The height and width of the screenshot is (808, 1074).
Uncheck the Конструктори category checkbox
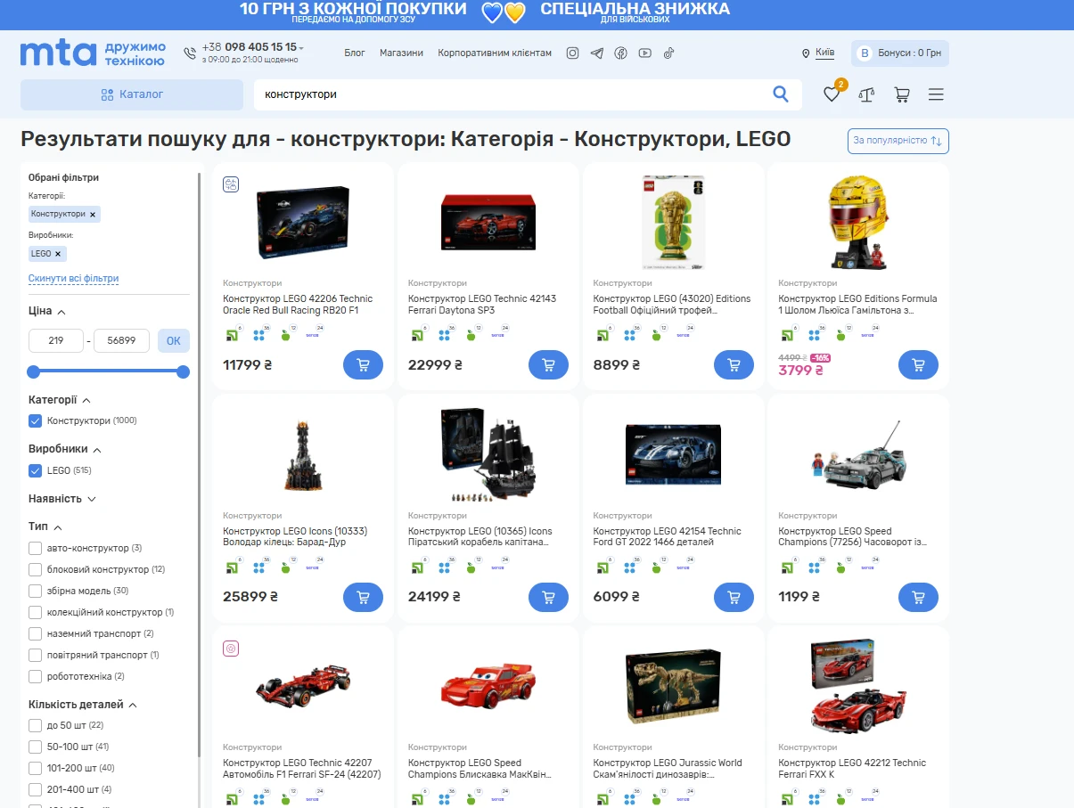[x=36, y=420]
